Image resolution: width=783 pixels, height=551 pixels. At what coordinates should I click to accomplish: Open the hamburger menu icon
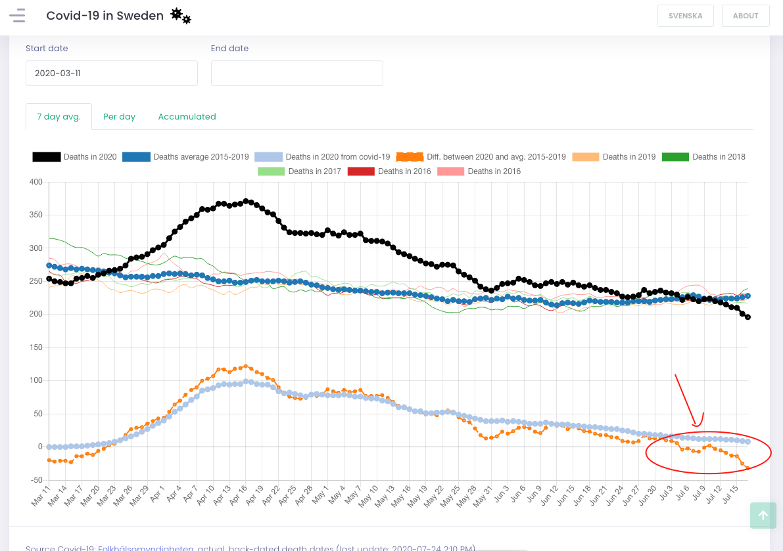17,16
